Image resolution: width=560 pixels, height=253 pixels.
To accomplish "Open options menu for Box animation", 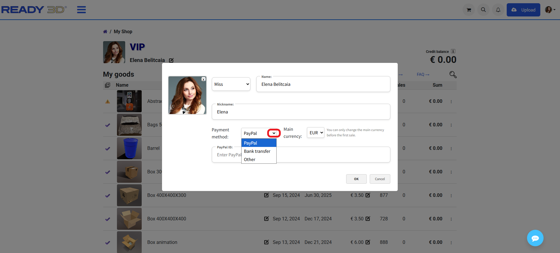I will (x=451, y=242).
